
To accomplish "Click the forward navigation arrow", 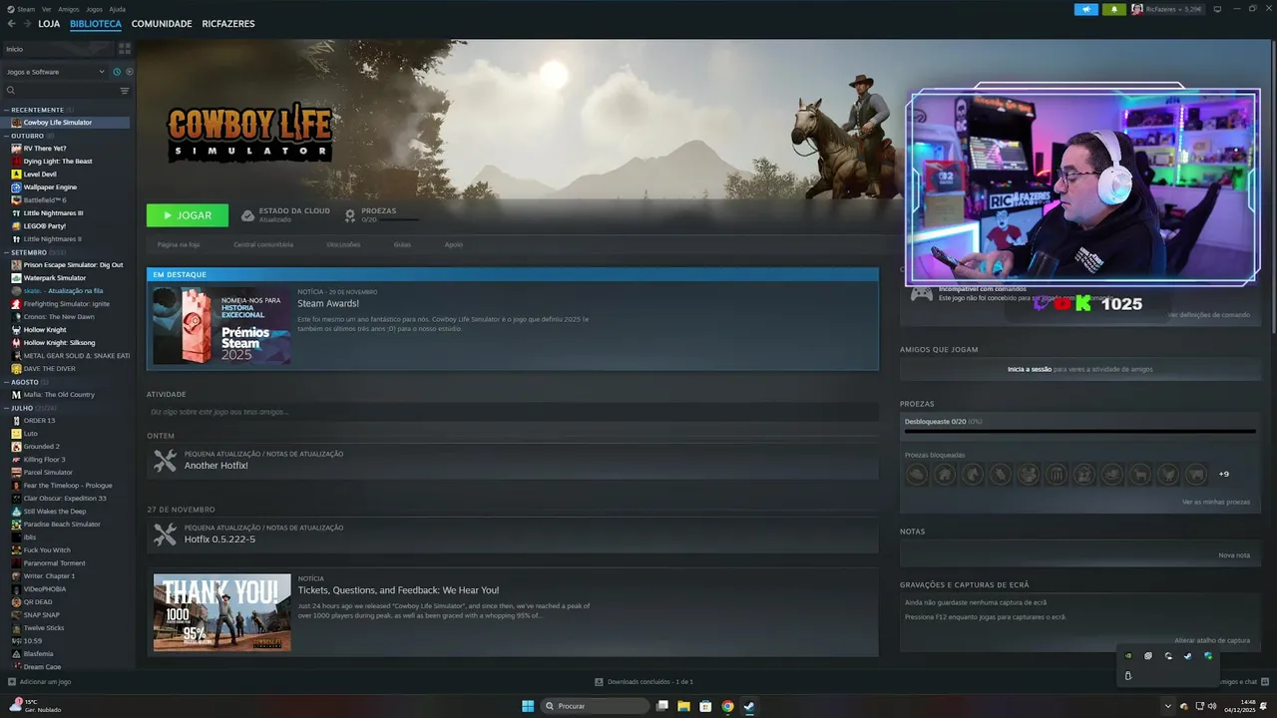I will pos(26,24).
